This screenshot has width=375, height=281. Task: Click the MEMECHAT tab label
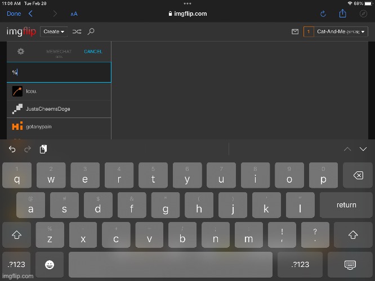tap(59, 52)
